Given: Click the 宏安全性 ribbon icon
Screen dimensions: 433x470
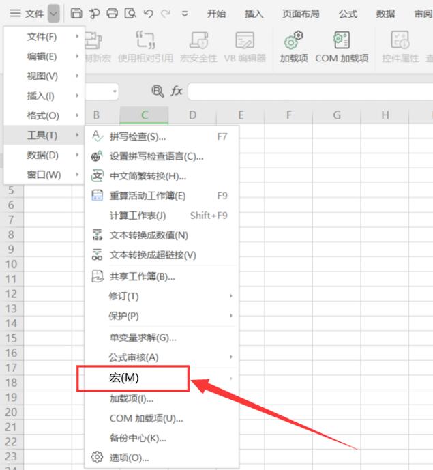Looking at the screenshot, I should coord(198,40).
